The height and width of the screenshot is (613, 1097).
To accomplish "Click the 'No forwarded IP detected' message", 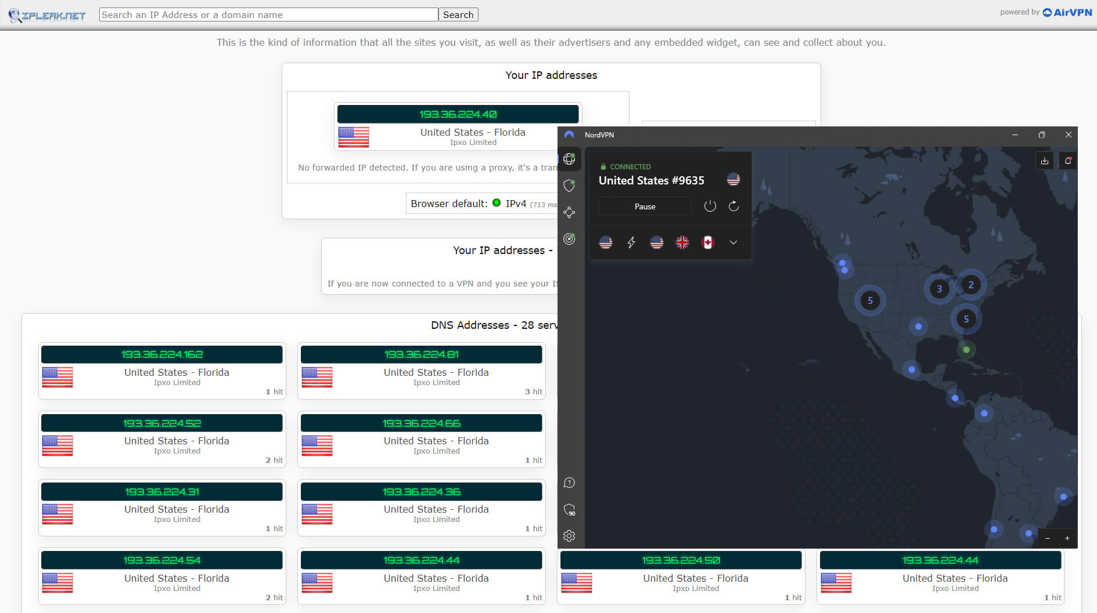I will tap(427, 168).
